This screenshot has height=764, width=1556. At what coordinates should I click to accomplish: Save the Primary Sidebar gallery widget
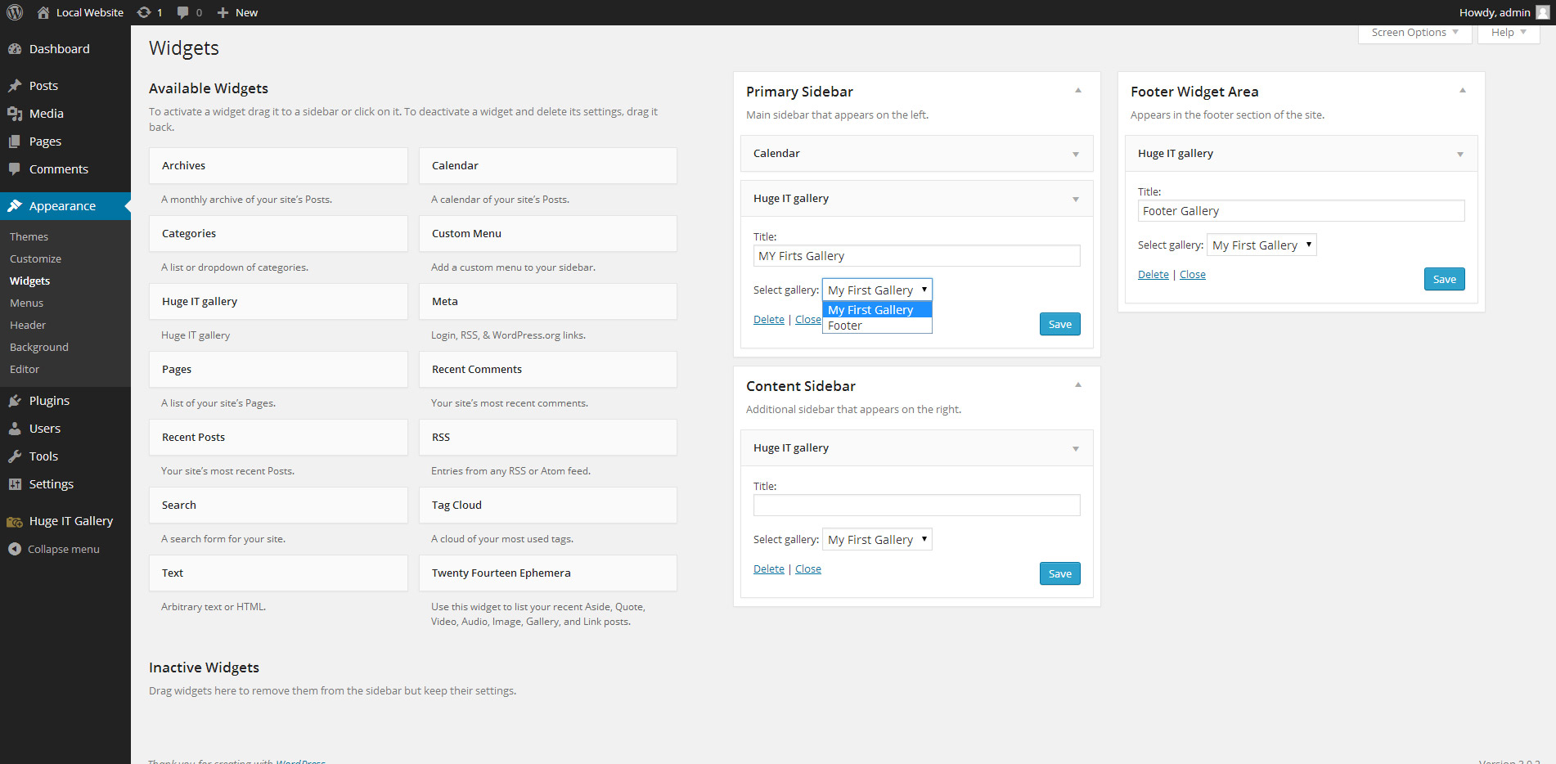pyautogui.click(x=1060, y=324)
